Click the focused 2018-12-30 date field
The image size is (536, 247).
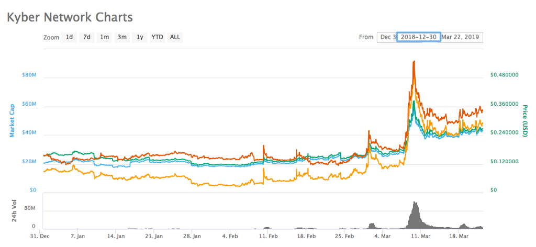coord(418,37)
